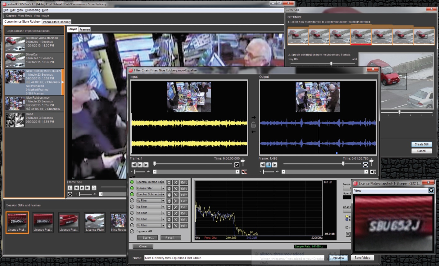Image resolution: width=439 pixels, height=266 pixels.
Task: Set mark-in bracket in main Player
Action: (x=70, y=188)
